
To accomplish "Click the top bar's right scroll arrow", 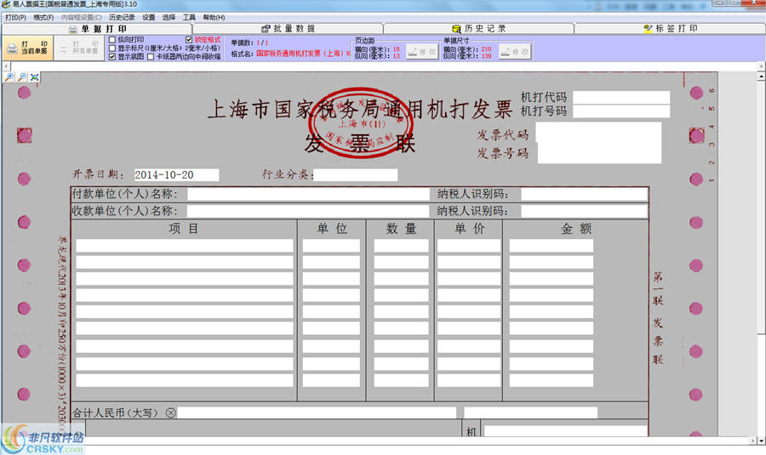I will click(x=761, y=65).
